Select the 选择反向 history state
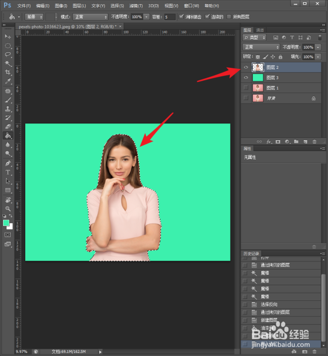The image size is (328, 356). [281, 304]
